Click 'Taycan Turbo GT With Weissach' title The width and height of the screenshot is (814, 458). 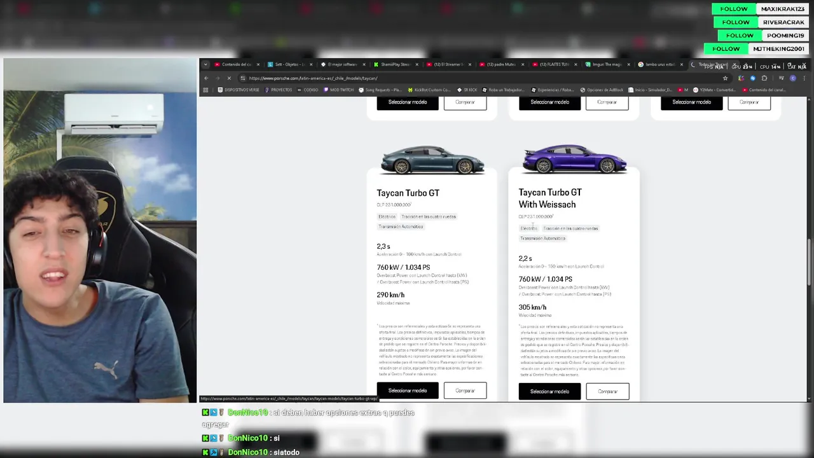coord(550,198)
